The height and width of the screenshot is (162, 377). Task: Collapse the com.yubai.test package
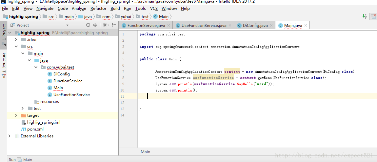(36, 67)
